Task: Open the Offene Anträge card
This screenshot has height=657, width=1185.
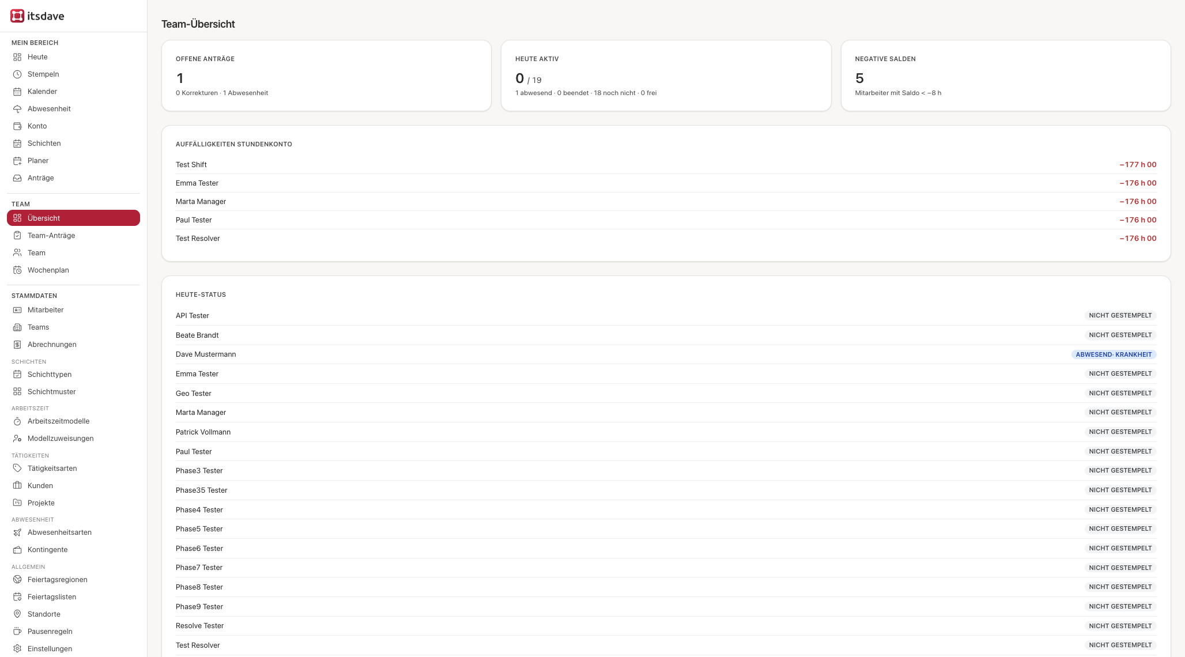Action: (x=326, y=75)
